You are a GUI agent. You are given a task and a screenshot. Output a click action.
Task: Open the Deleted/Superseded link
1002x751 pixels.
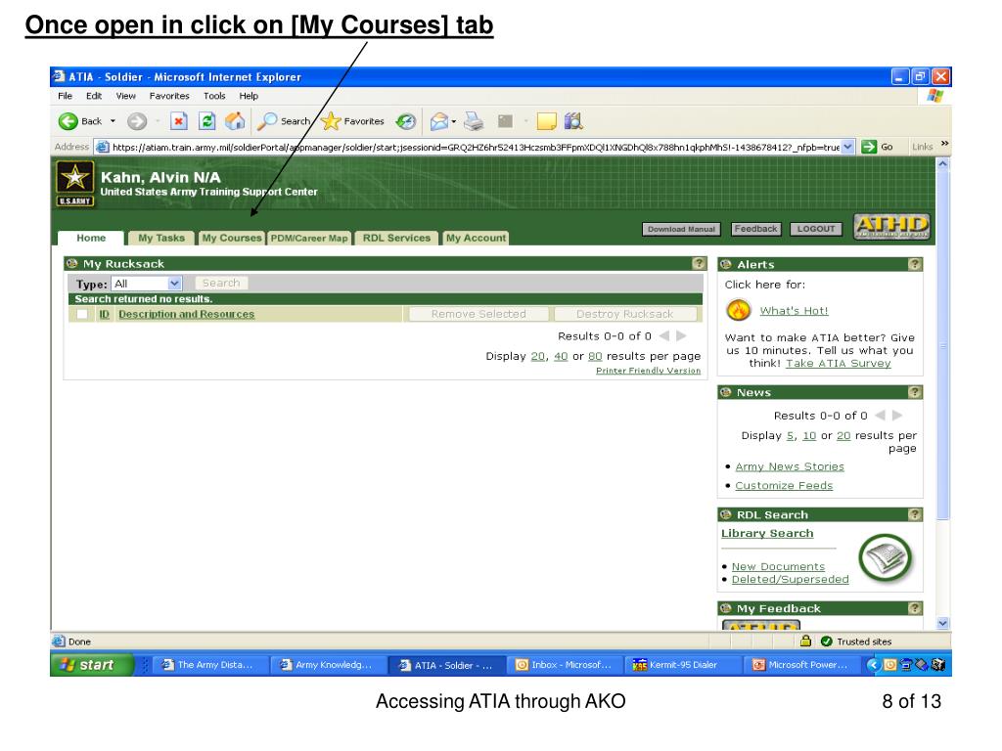pyautogui.click(x=790, y=579)
